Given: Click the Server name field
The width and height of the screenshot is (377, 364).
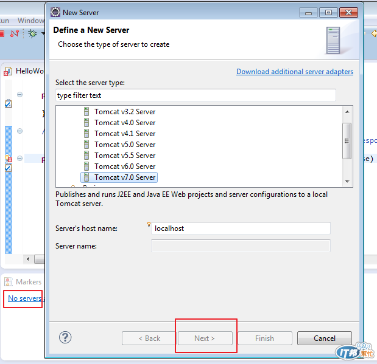Looking at the screenshot, I should click(x=241, y=246).
